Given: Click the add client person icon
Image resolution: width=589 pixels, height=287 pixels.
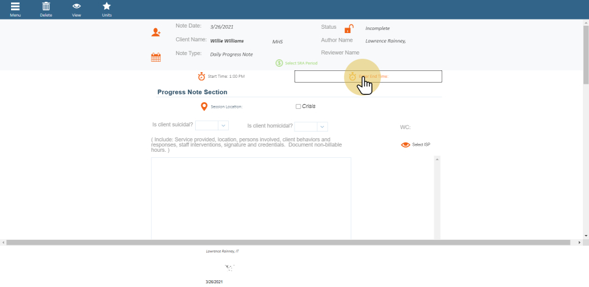Looking at the screenshot, I should 156,32.
